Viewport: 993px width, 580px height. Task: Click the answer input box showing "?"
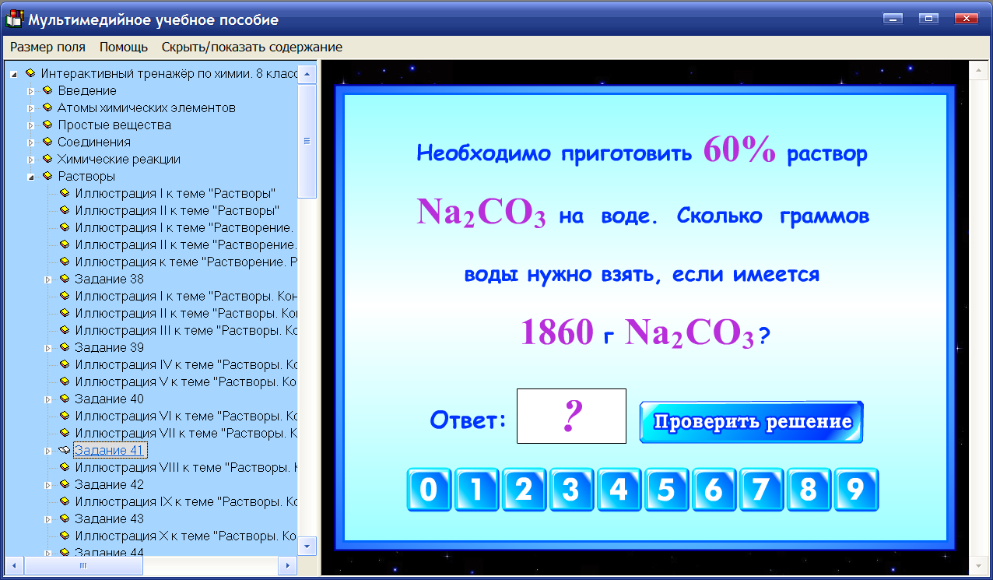point(570,416)
